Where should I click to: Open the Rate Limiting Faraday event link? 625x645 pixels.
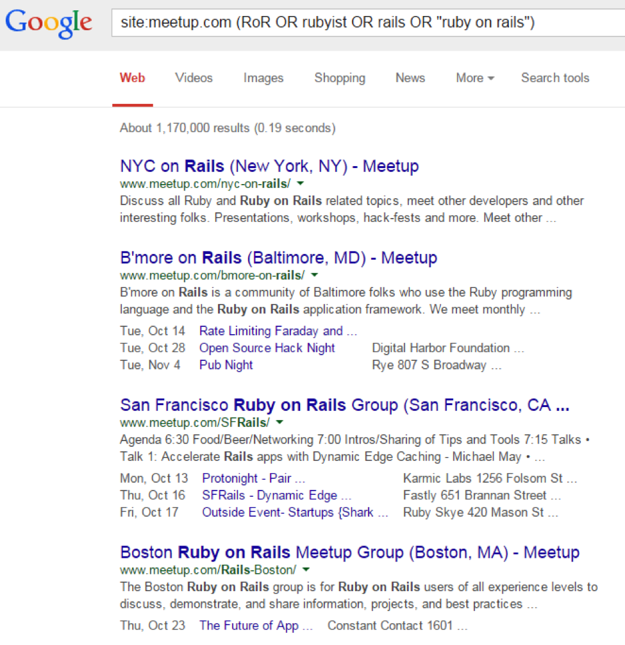[278, 330]
